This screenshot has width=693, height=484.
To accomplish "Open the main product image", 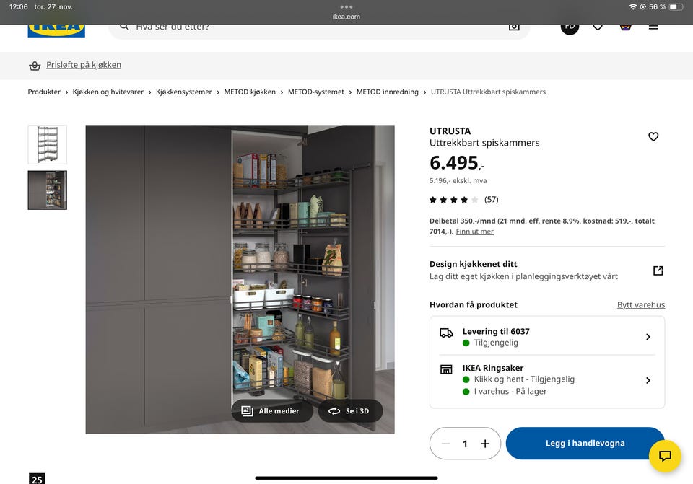I will [x=240, y=279].
